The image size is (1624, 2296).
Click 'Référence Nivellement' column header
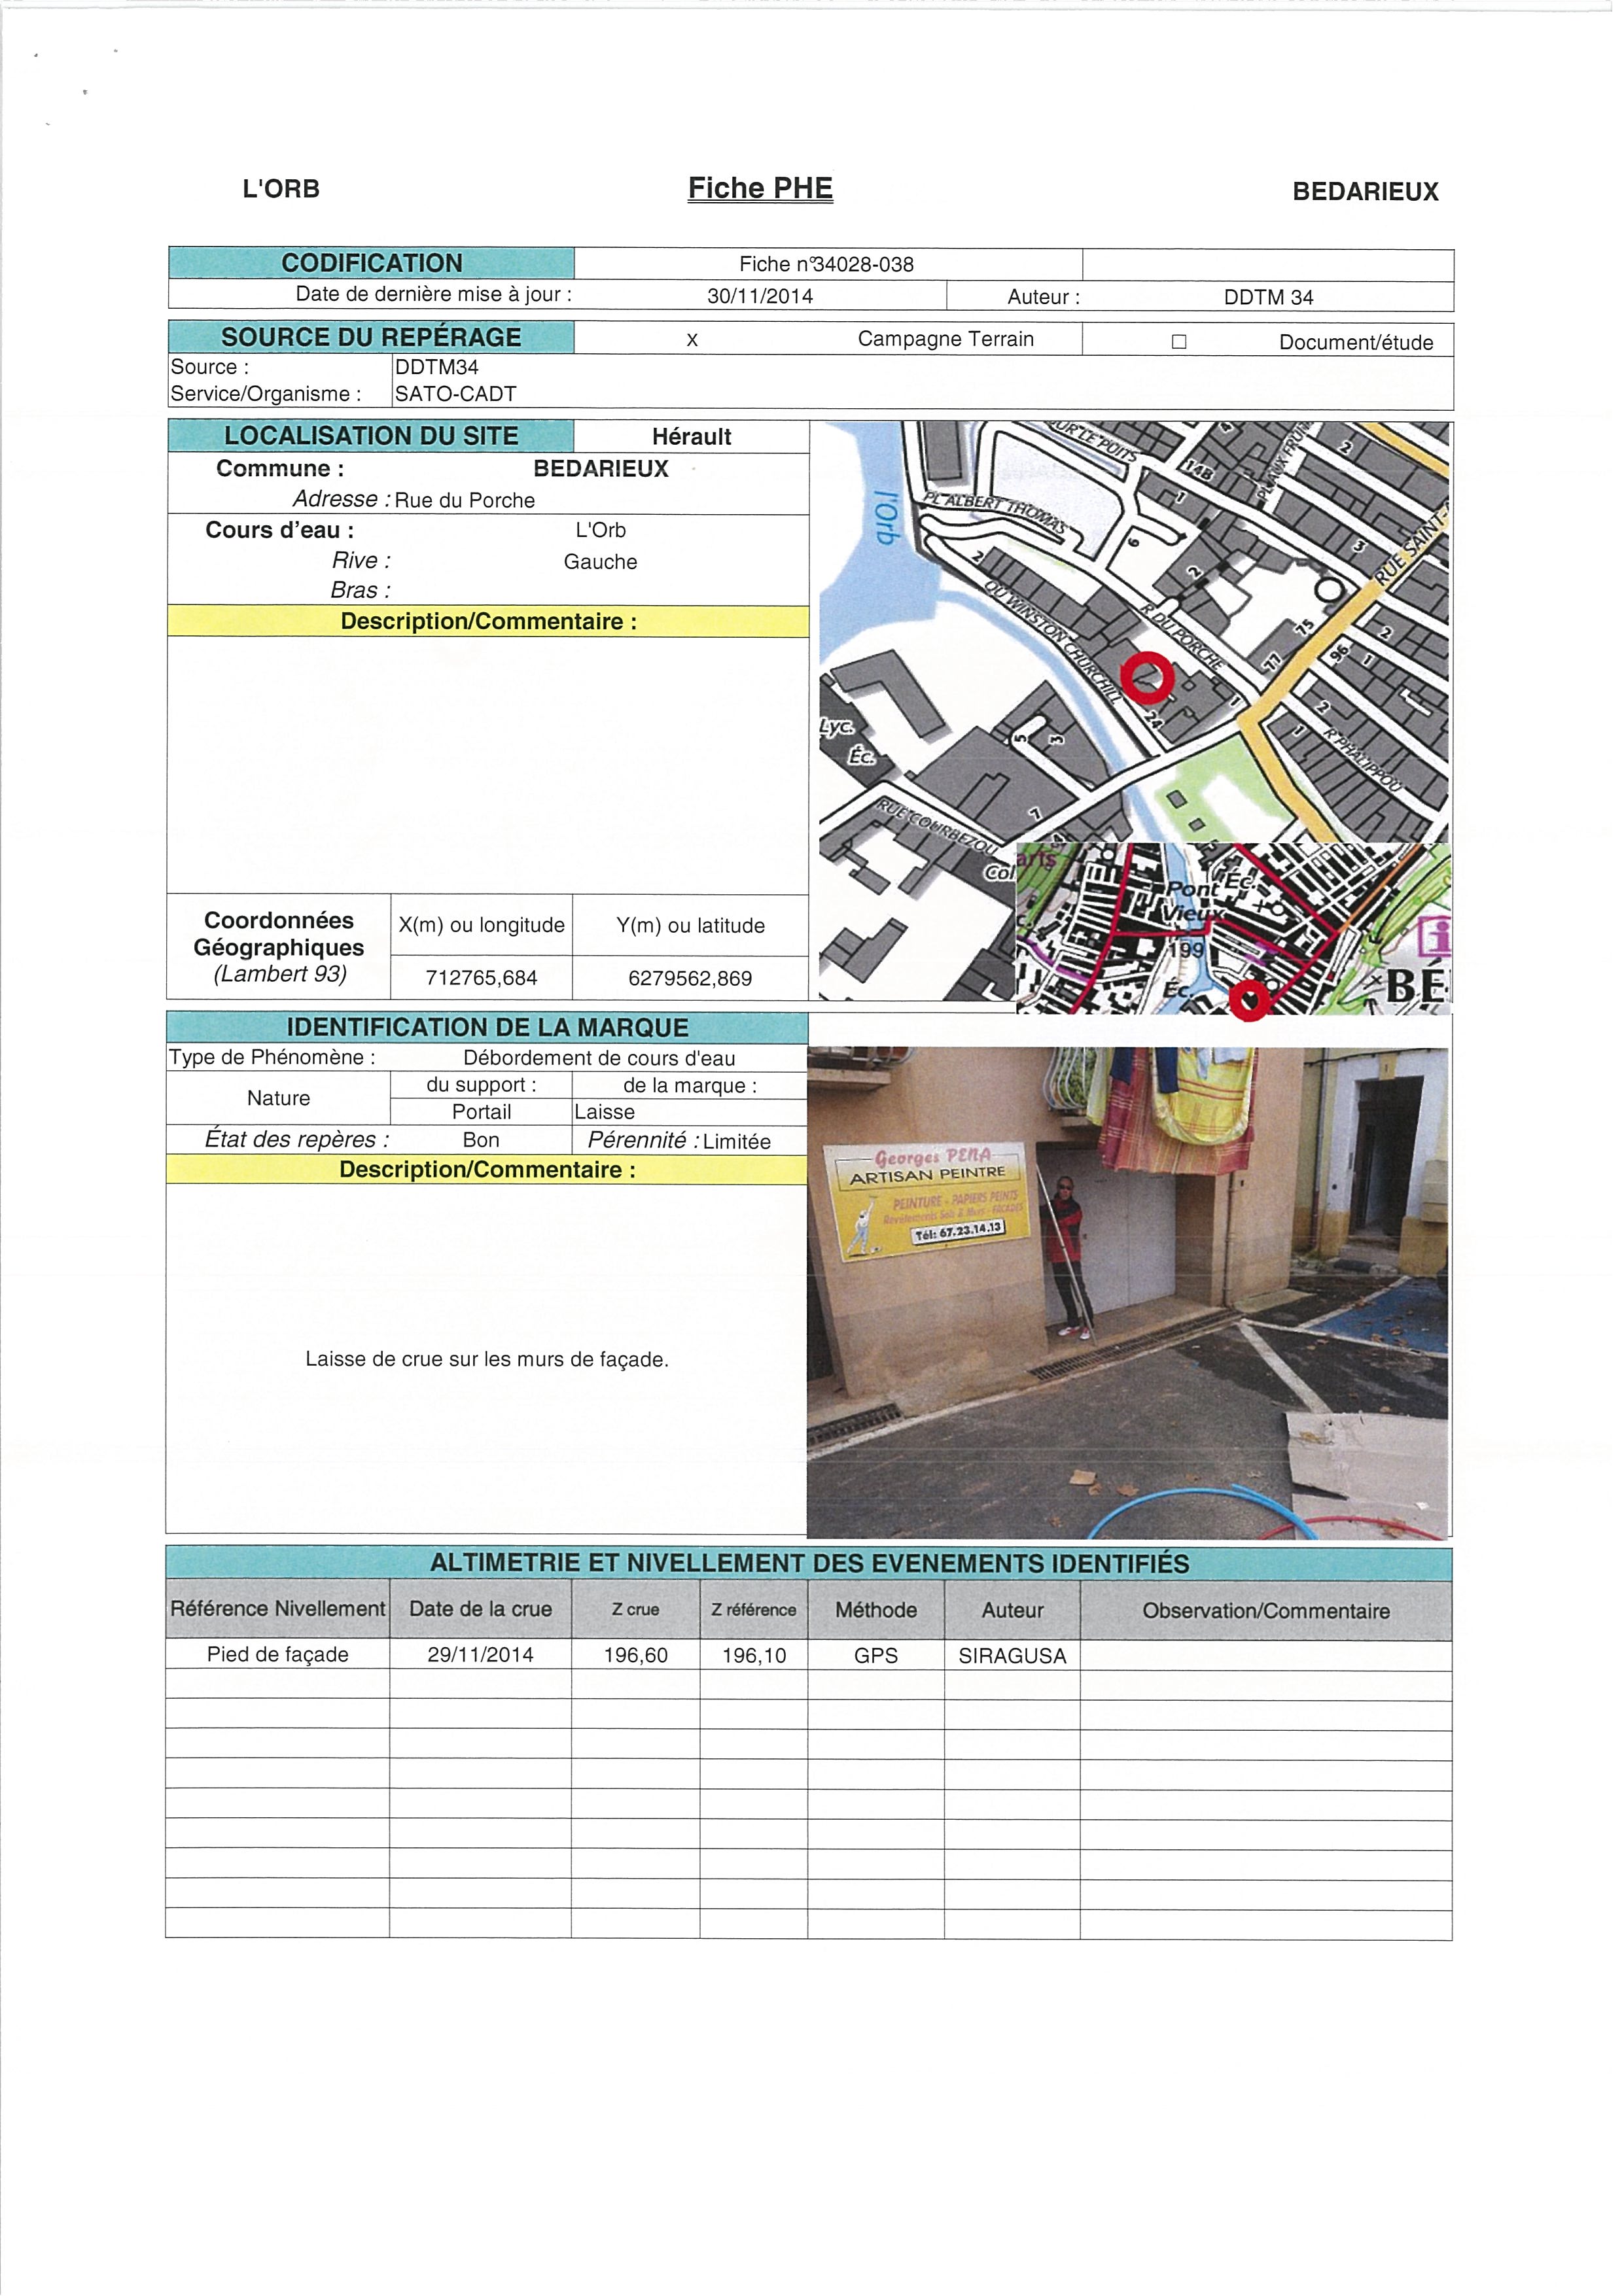click(x=278, y=1609)
